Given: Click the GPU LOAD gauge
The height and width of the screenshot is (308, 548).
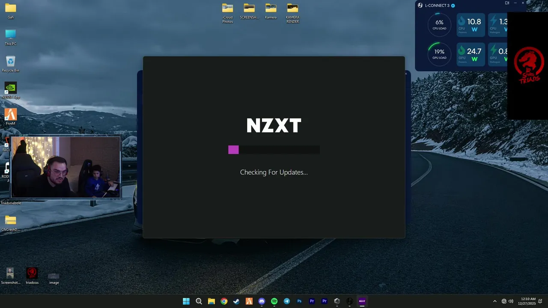Looking at the screenshot, I should pyautogui.click(x=439, y=54).
